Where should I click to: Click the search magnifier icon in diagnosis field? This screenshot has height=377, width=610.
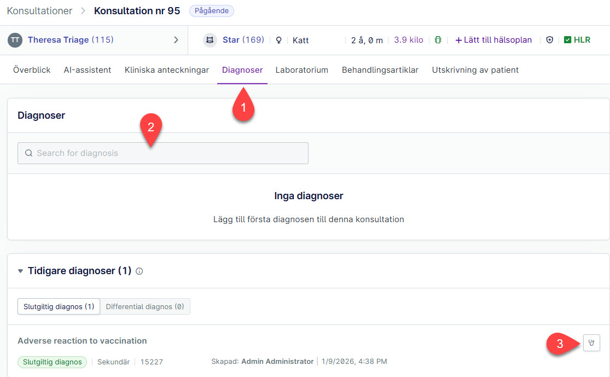point(28,153)
